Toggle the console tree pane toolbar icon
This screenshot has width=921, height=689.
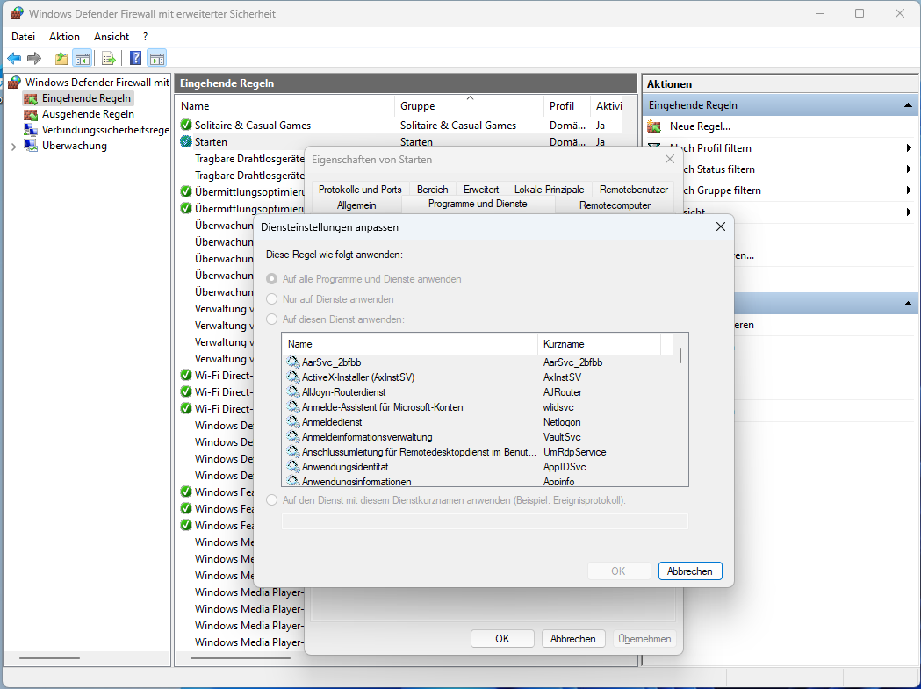pos(83,58)
